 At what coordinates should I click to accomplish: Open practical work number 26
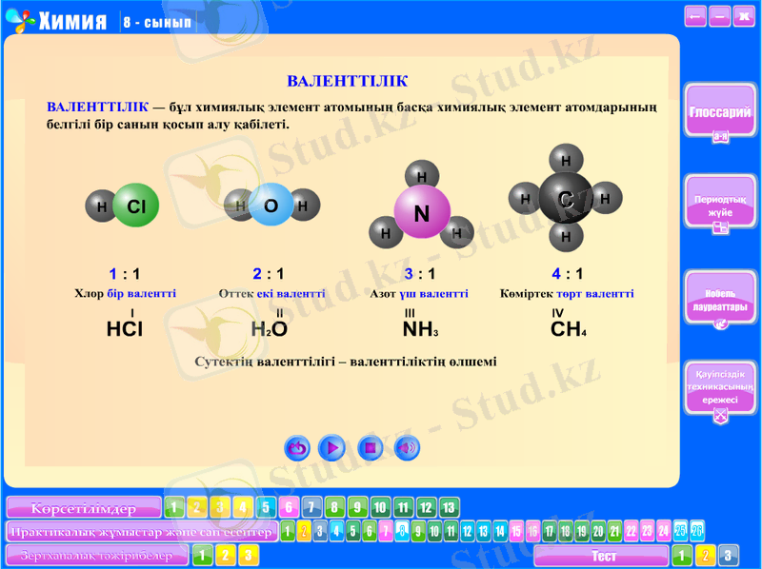pos(697,531)
